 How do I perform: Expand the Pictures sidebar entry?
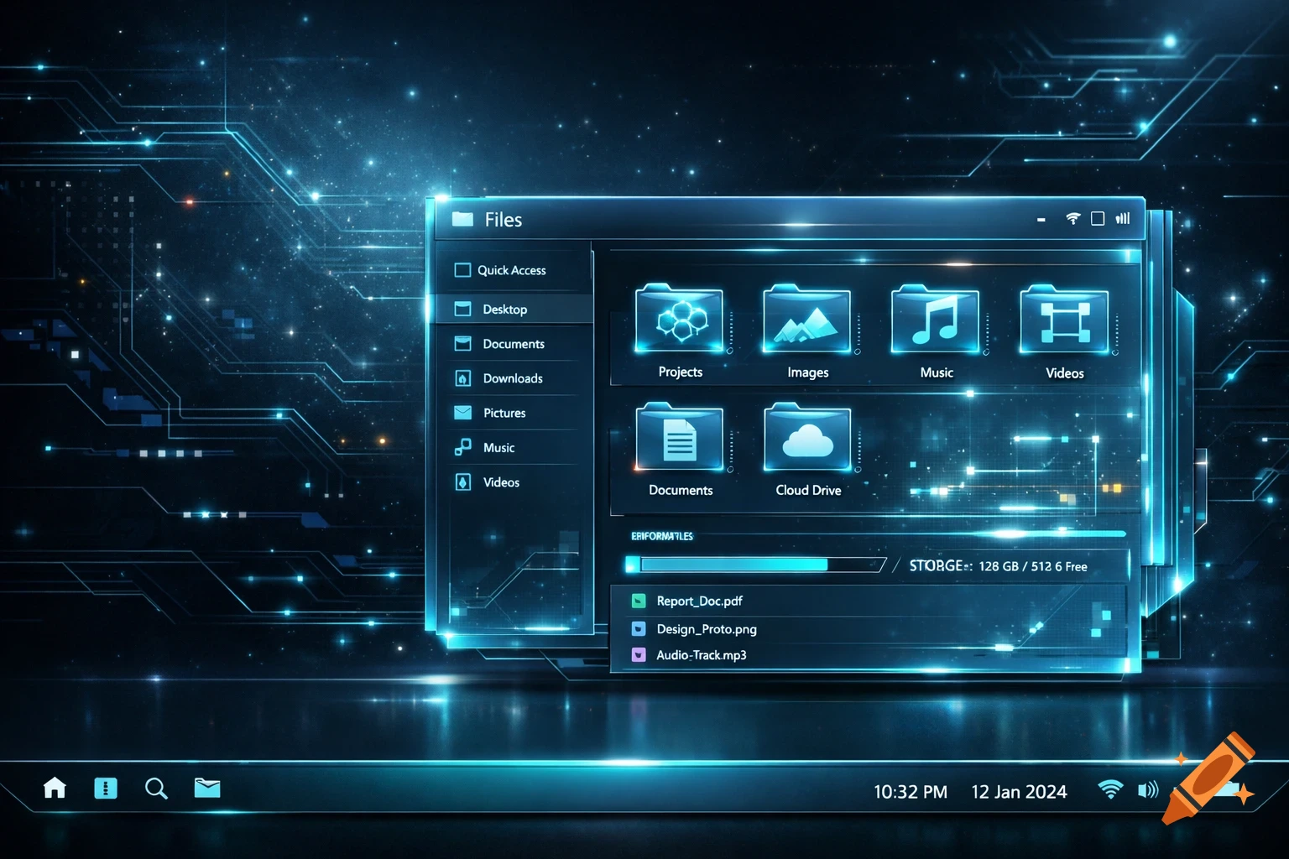tap(504, 413)
